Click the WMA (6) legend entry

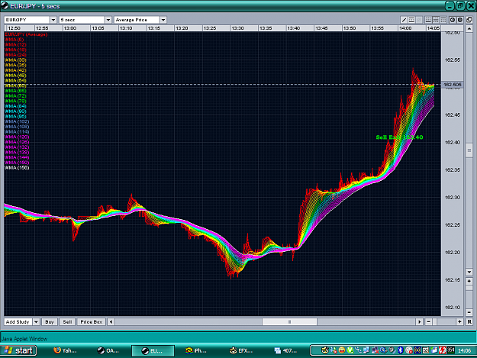(x=15, y=40)
